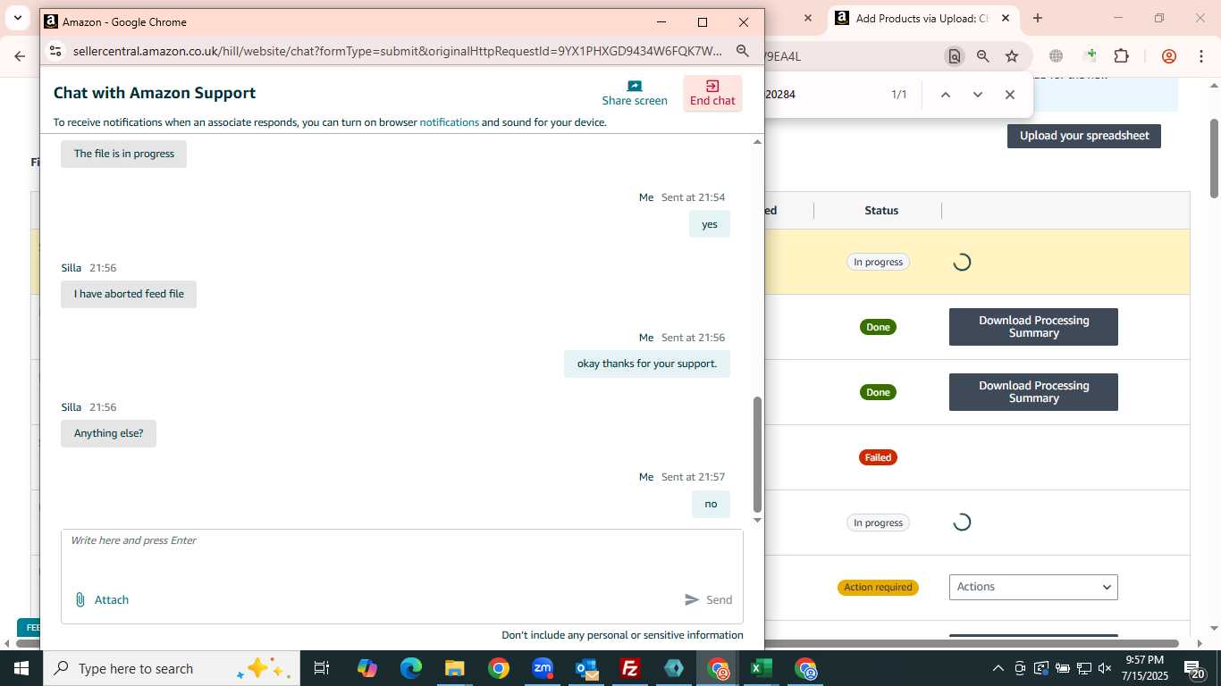Upload your spreadsheet in background page
Screen dimensions: 1221x686
coord(1084,136)
